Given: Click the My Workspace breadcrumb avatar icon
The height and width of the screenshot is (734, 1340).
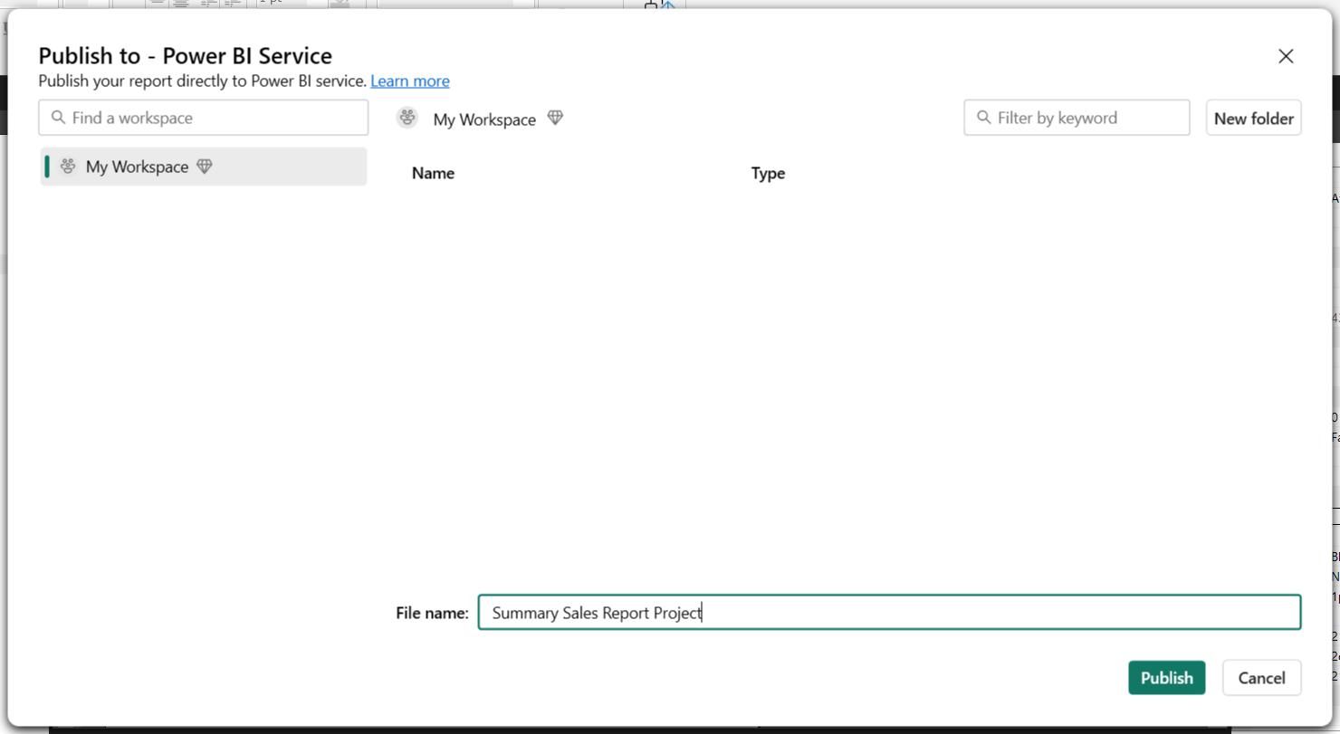Looking at the screenshot, I should tap(407, 118).
